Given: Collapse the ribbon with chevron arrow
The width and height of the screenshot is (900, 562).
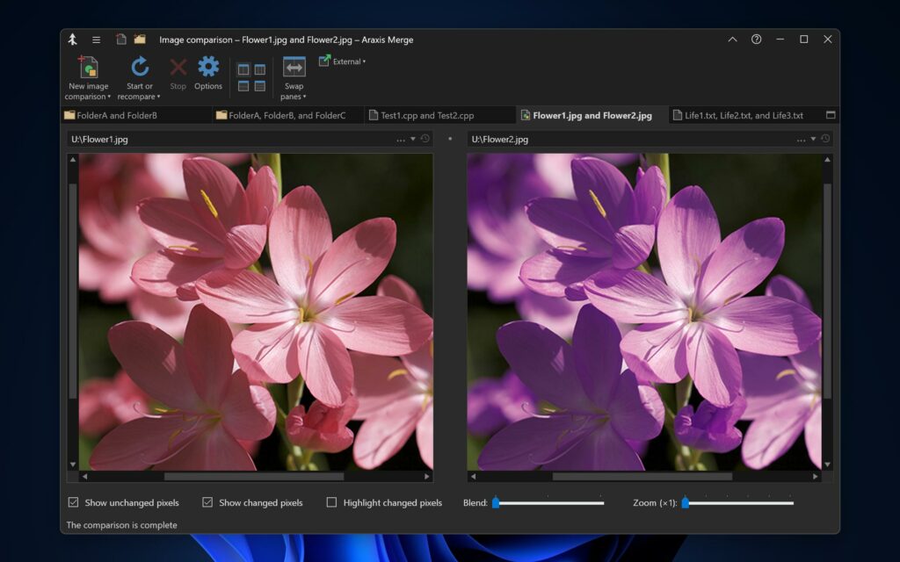Looking at the screenshot, I should click(x=732, y=39).
